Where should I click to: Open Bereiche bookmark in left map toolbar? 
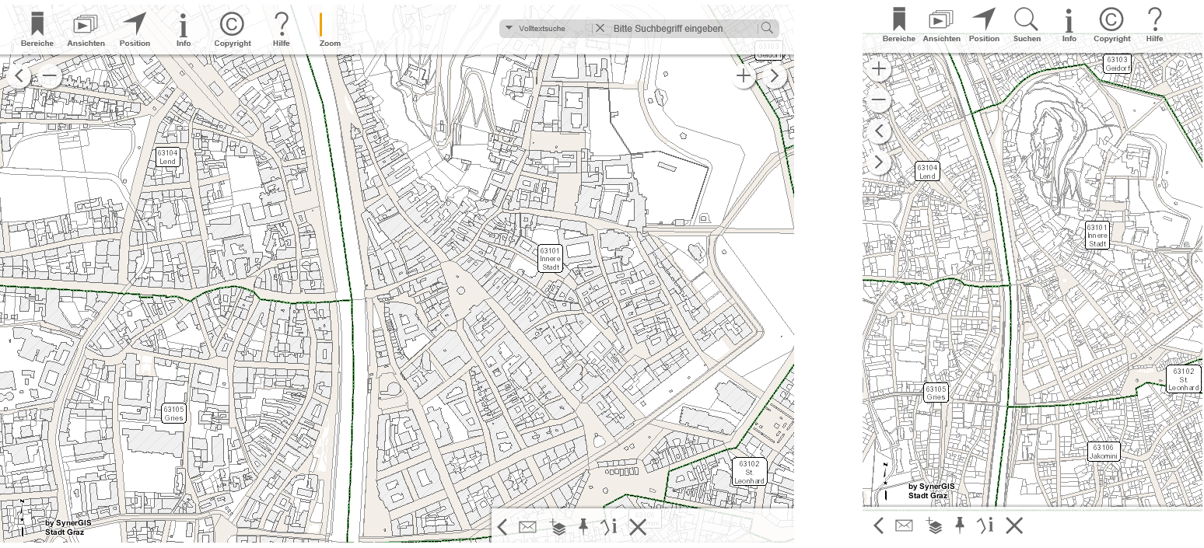click(37, 30)
